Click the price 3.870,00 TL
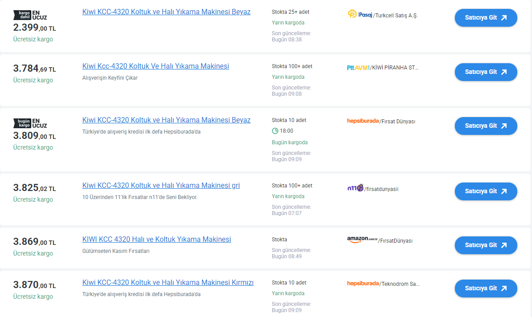 pyautogui.click(x=34, y=285)
